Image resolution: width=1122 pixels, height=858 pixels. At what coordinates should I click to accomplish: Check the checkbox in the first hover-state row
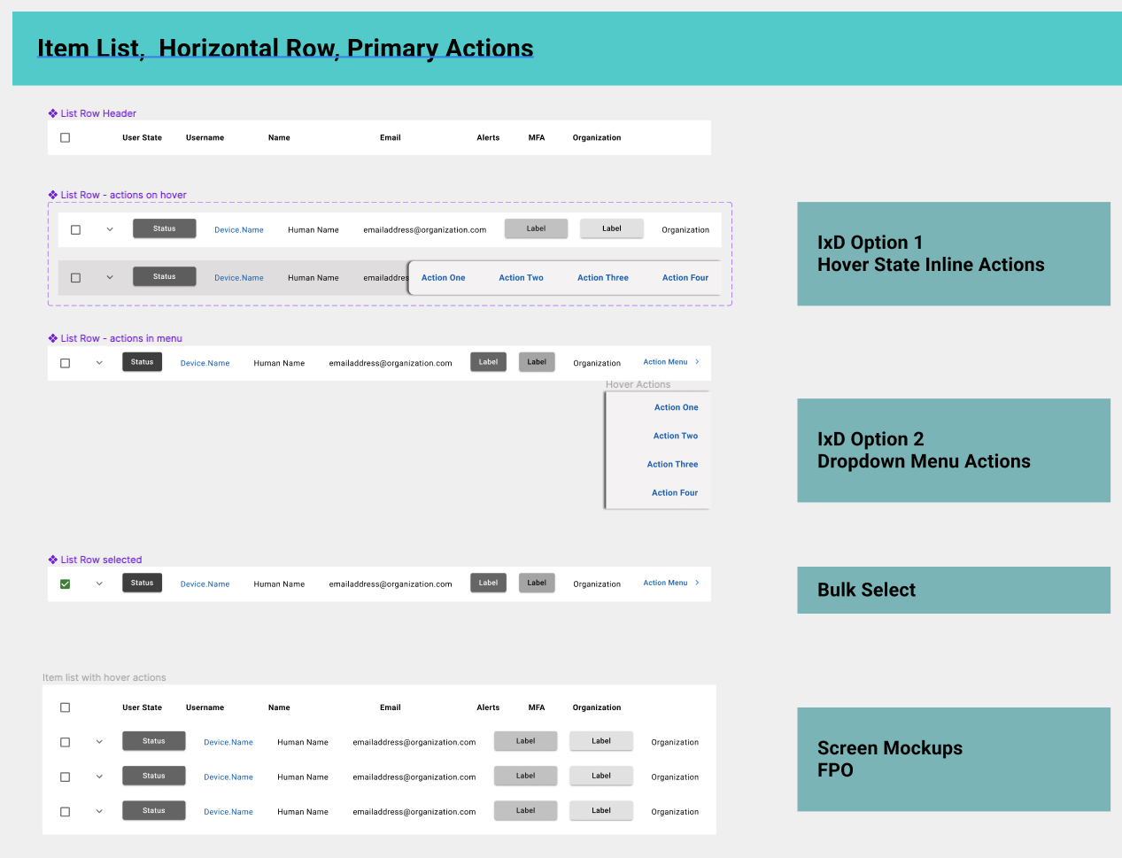75,228
